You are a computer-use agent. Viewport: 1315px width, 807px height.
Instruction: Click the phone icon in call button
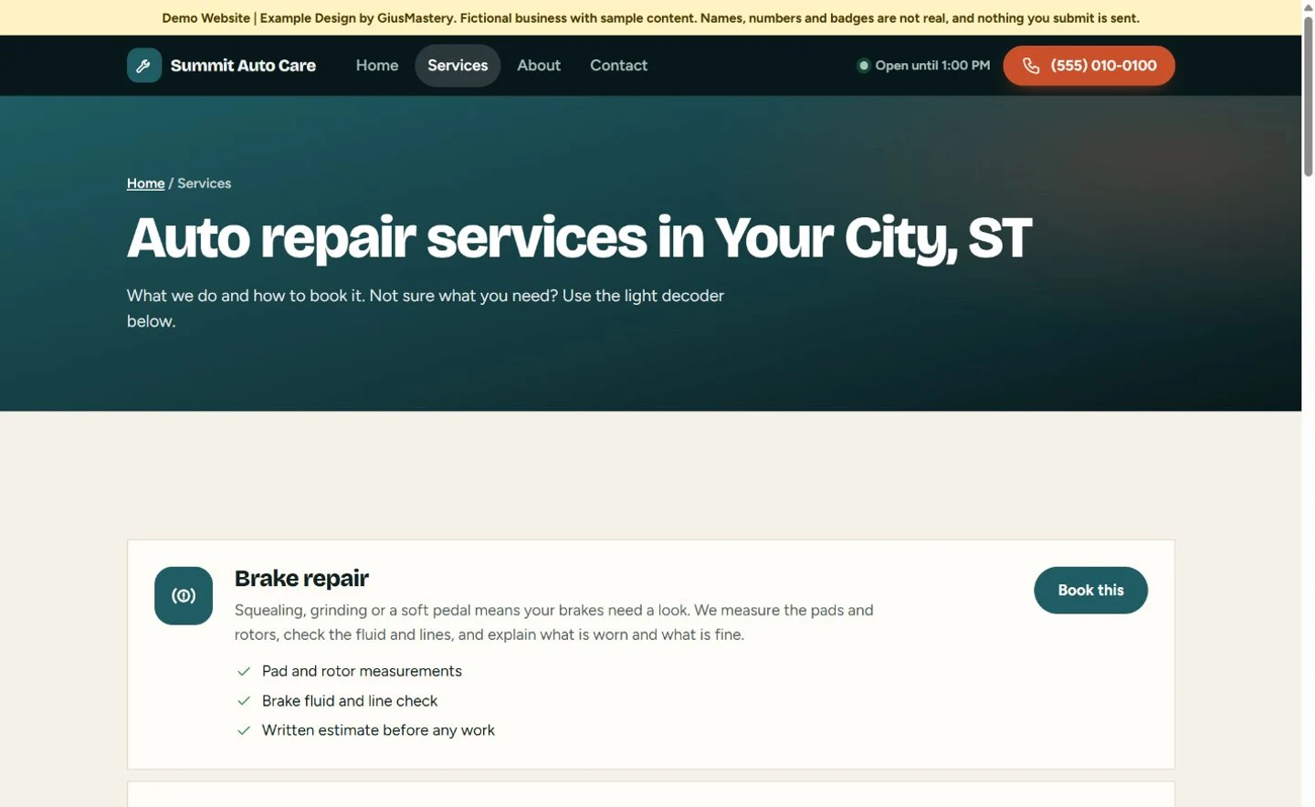click(x=1031, y=66)
